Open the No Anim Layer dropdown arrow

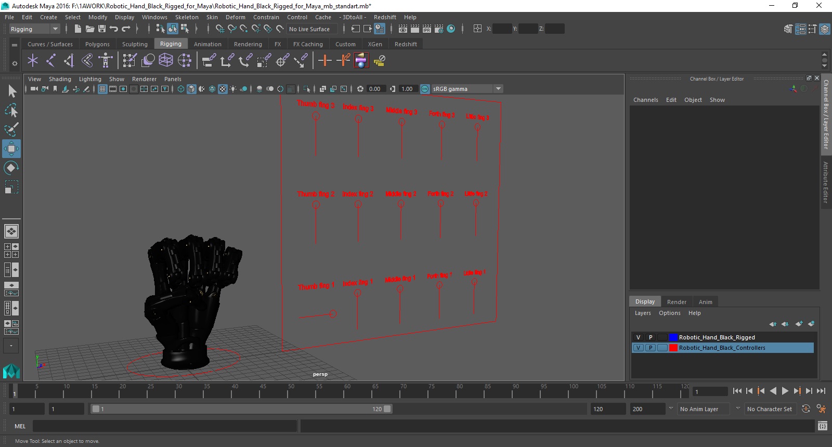point(671,409)
